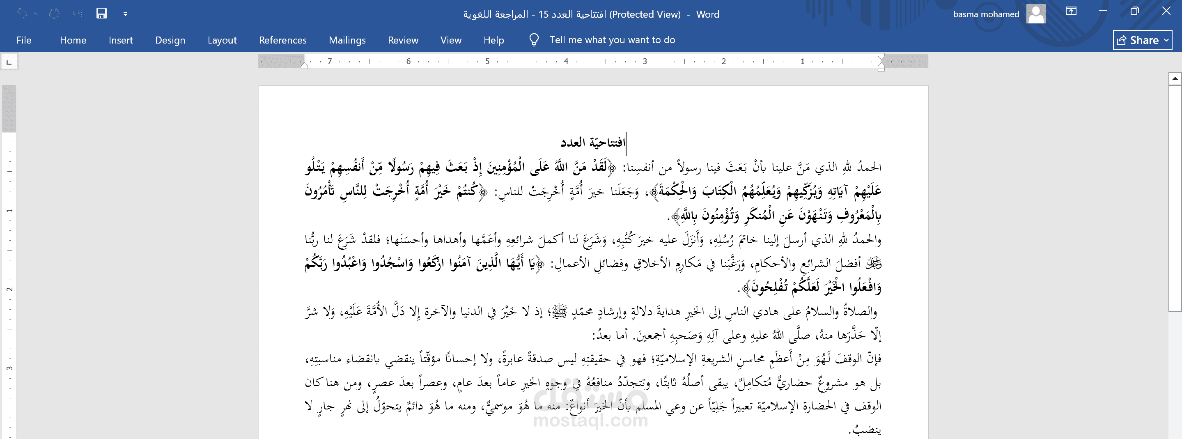Restore down the Word window

pyautogui.click(x=1135, y=11)
